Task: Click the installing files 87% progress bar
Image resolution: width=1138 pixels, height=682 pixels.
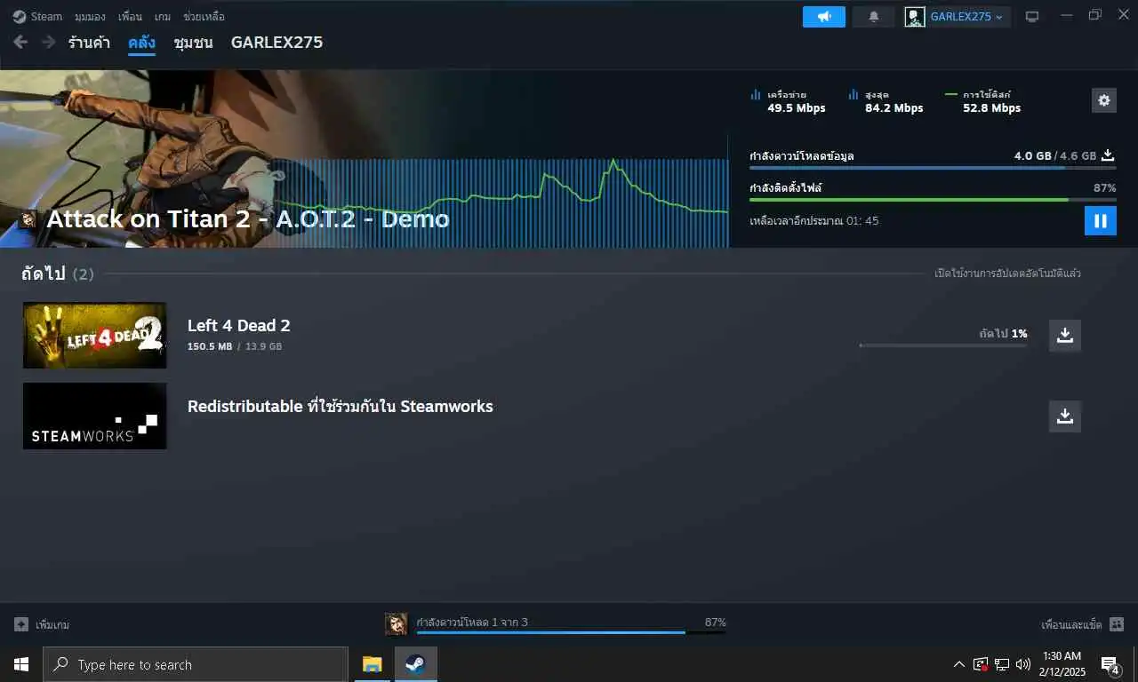Action: click(x=933, y=200)
